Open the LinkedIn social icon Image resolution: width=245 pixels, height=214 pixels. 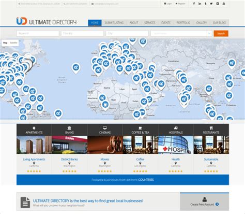click(200, 4)
